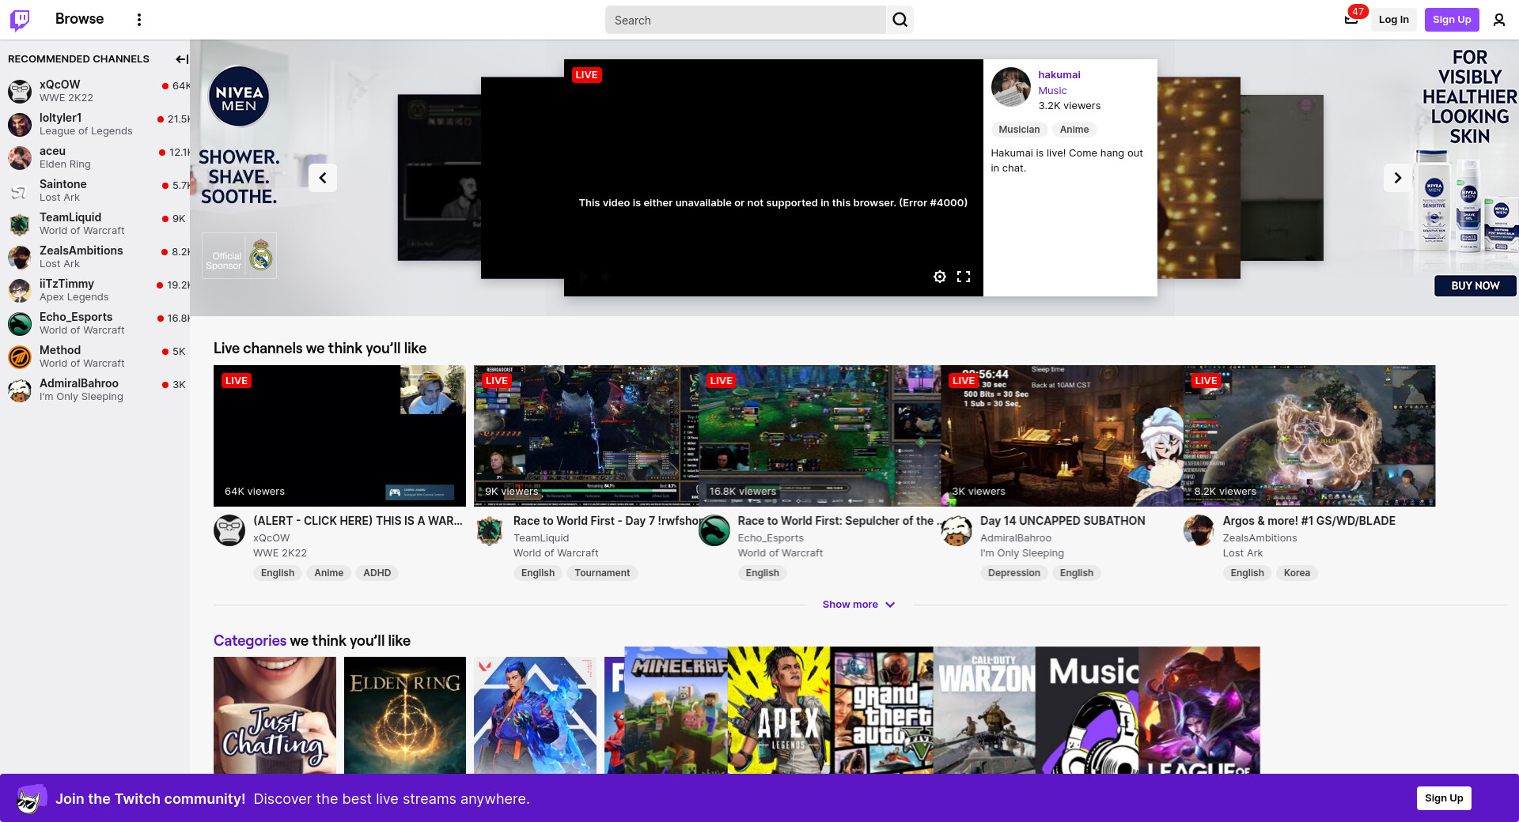Click the Twitch logo home icon

pyautogui.click(x=20, y=20)
